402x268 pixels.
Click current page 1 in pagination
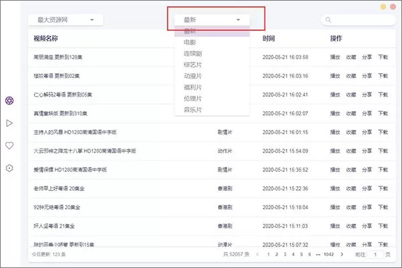pos(269,255)
